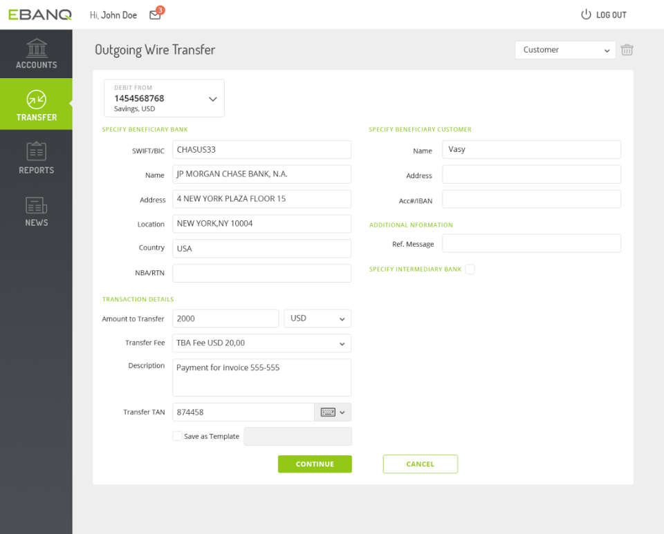Viewport: 664px width, 534px height.
Task: Expand the arrow beside the TAN keyboard
Action: [x=342, y=412]
